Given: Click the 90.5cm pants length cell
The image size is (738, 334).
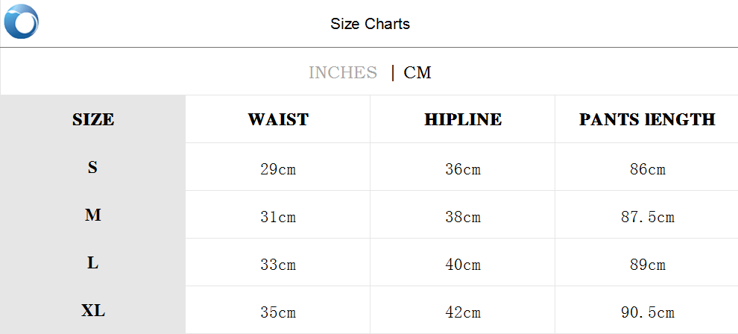Looking at the screenshot, I should point(647,312).
